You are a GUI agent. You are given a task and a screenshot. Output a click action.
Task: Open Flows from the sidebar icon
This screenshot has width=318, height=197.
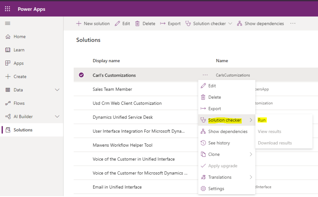click(8, 103)
